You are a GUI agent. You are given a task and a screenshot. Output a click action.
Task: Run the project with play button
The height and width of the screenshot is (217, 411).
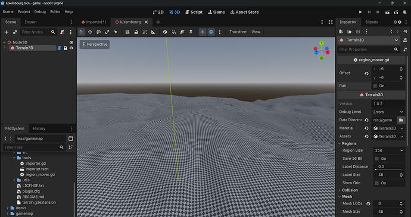pyautogui.click(x=360, y=12)
